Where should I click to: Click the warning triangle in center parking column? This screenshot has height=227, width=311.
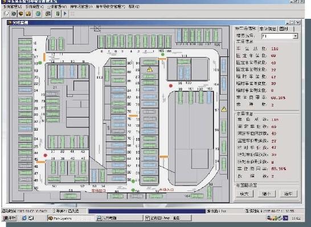pos(150,70)
